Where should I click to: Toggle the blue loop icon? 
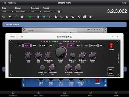pos(44,17)
